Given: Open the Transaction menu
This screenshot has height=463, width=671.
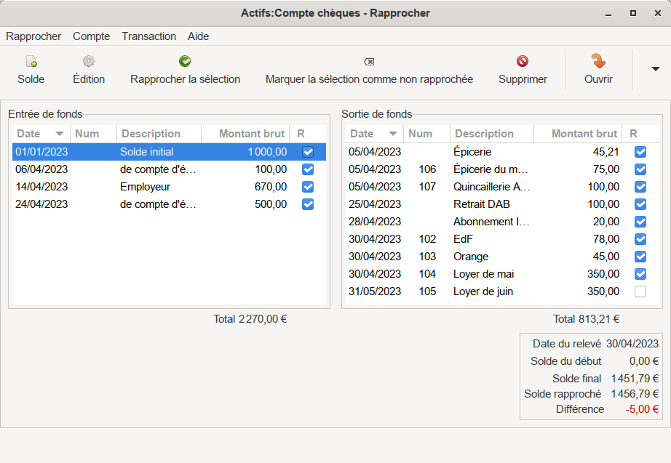Looking at the screenshot, I should tap(148, 36).
